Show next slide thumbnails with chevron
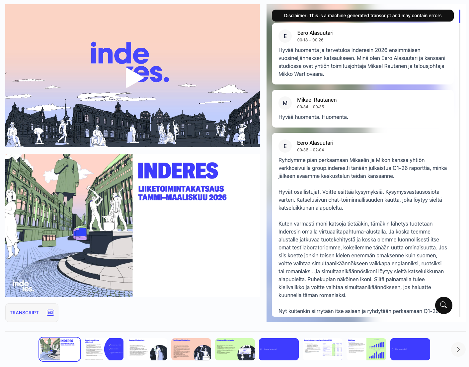Screen dimensions: 469x367 (458, 349)
